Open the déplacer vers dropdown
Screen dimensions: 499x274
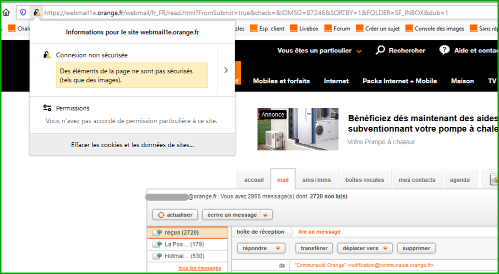point(365,248)
